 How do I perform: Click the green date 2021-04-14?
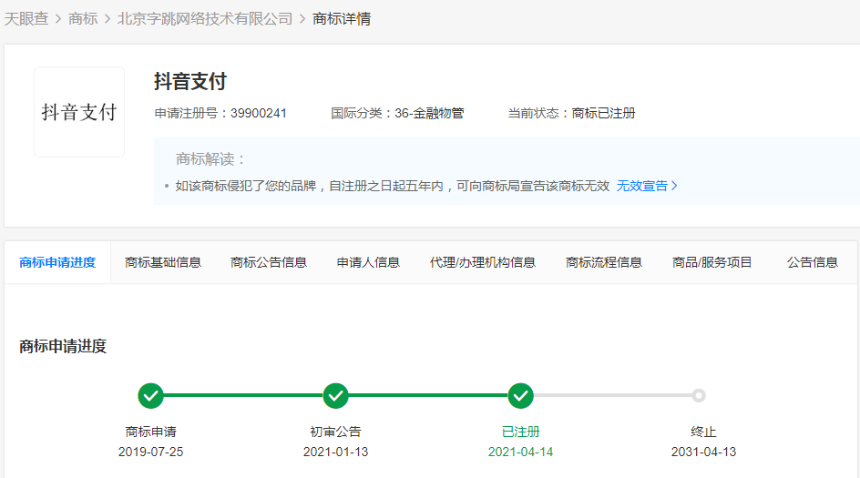(x=520, y=452)
